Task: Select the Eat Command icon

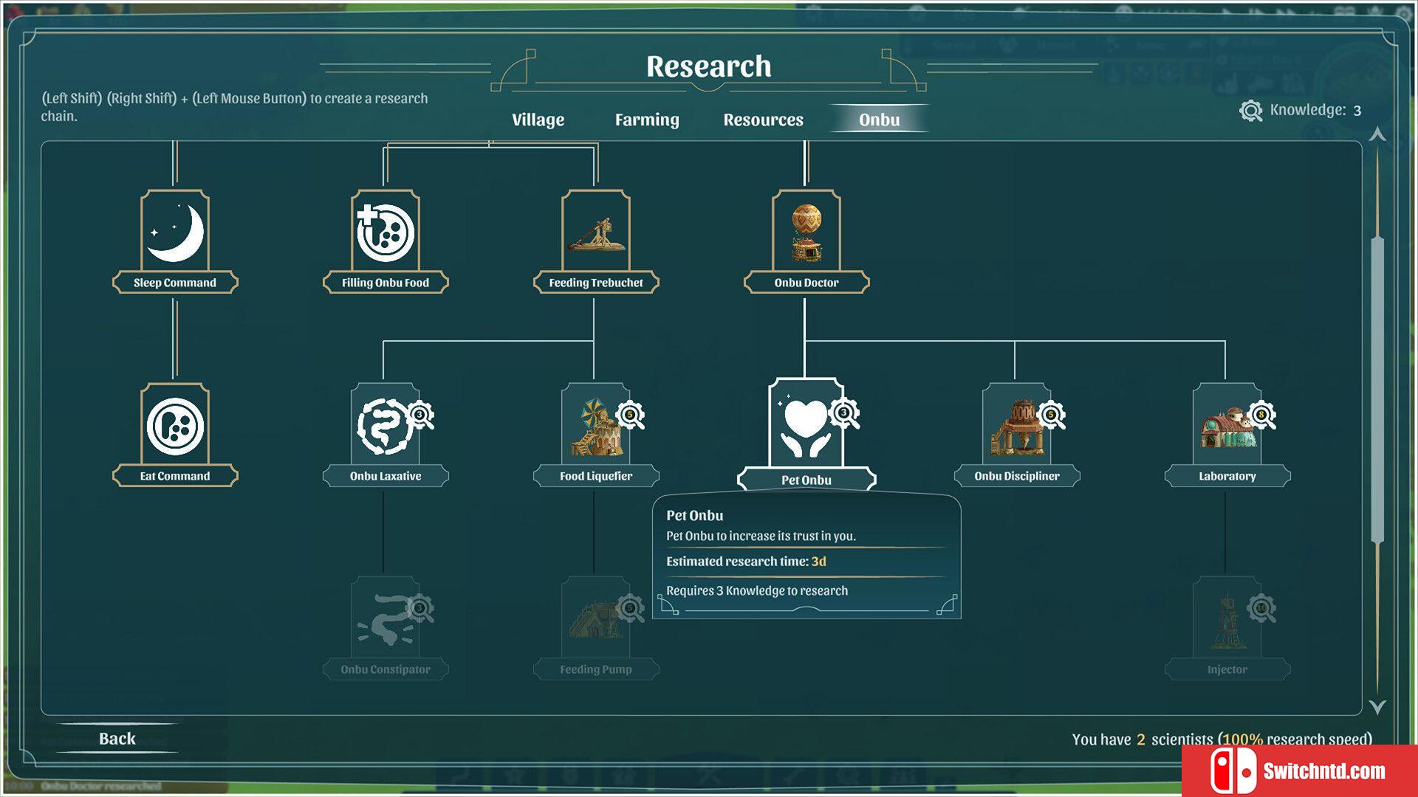Action: 175,425
